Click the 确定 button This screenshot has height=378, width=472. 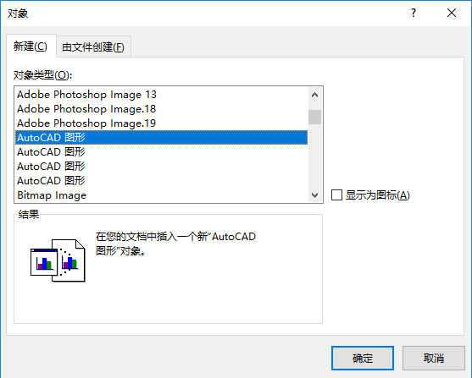pos(363,358)
